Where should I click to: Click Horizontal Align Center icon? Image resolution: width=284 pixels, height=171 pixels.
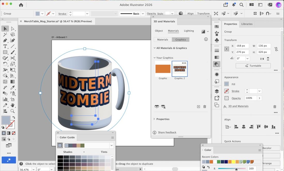click(244, 127)
